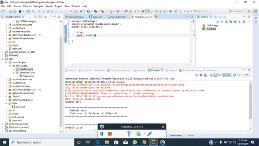Click the Back navigation arrow in toolbar
Viewport: 259px width, 146px height.
[200, 11]
